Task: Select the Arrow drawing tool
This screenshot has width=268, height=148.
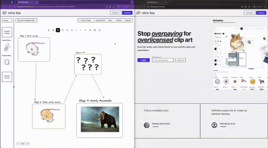Action: [x=77, y=30]
